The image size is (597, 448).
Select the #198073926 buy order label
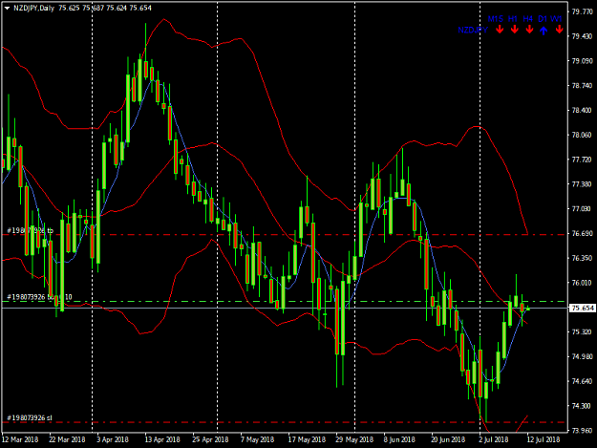[x=39, y=297]
